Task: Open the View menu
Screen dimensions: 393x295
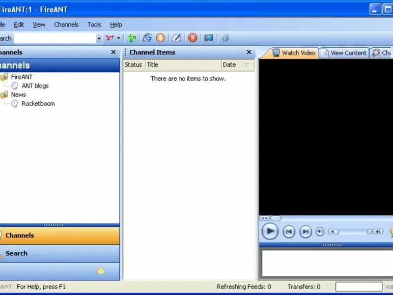Action: (x=39, y=25)
